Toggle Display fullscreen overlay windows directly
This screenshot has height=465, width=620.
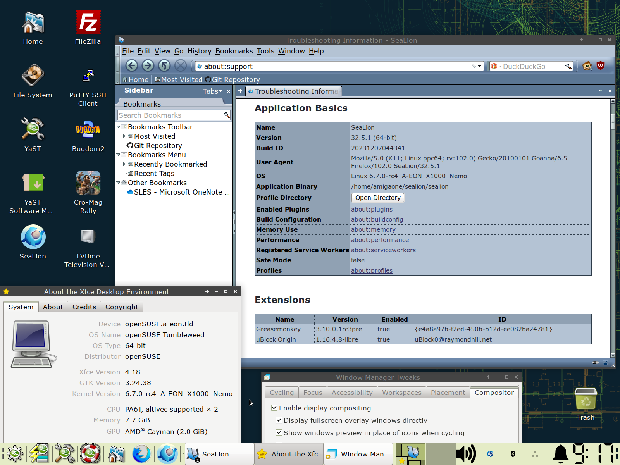279,420
